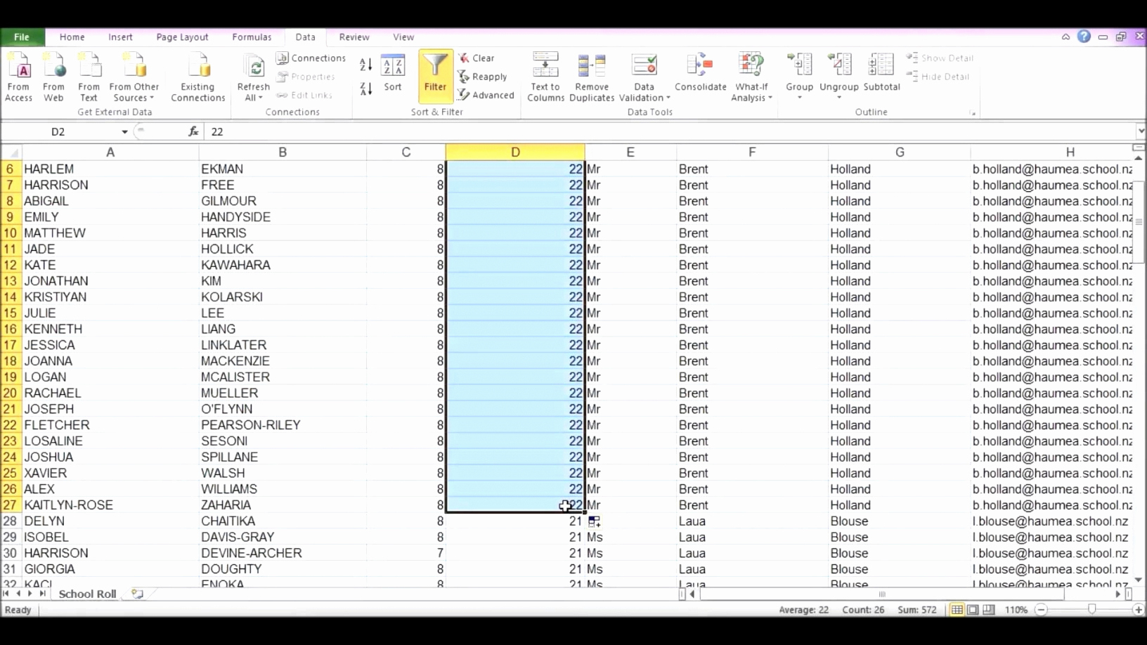The width and height of the screenshot is (1147, 645).
Task: Open the Formulas ribbon tab
Action: (x=252, y=37)
